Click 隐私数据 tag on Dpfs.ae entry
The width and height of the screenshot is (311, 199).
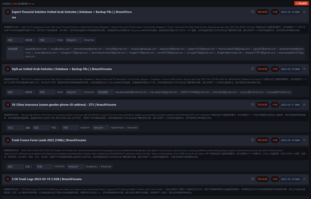(x=263, y=69)
